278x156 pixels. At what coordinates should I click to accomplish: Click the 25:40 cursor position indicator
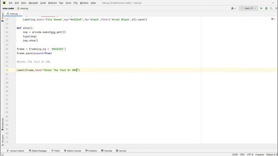(235, 155)
